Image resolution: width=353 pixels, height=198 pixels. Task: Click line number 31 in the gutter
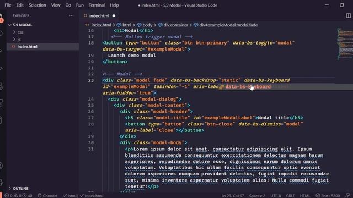[x=90, y=149]
